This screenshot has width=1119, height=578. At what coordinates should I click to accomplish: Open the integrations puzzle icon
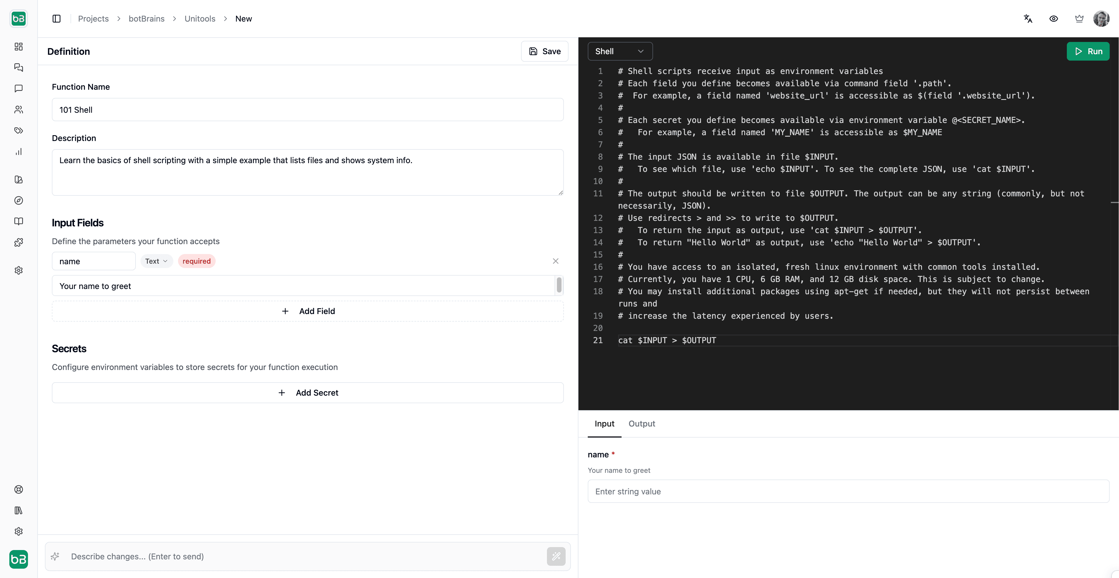18,242
